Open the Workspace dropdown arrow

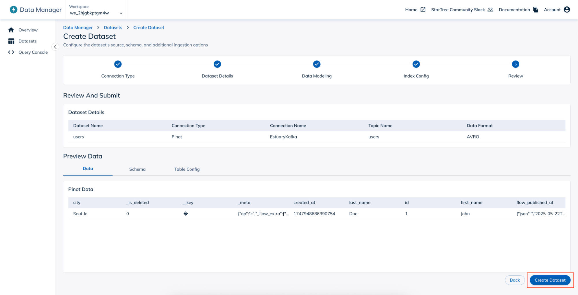(x=121, y=13)
